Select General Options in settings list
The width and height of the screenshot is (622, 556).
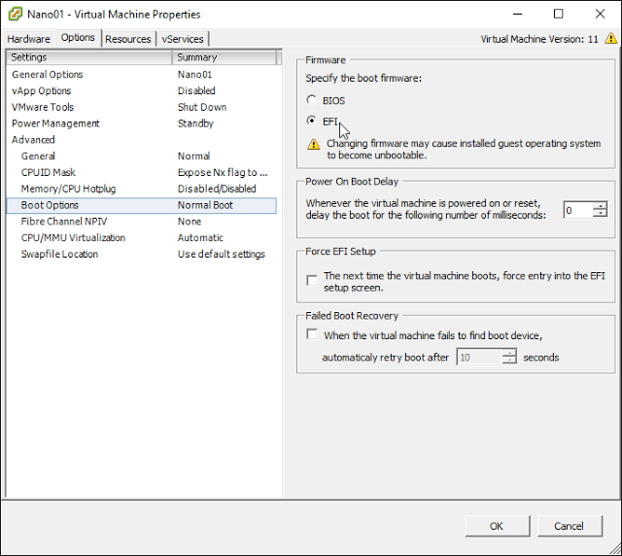(47, 75)
